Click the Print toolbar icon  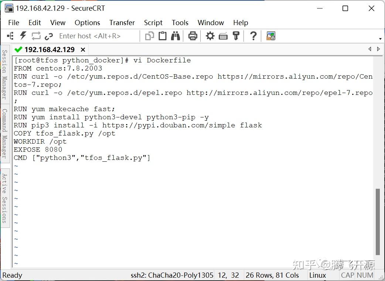pyautogui.click(x=192, y=36)
